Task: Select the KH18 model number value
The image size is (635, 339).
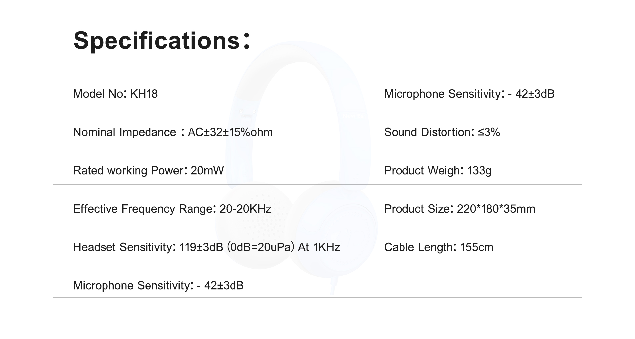Action: point(144,94)
